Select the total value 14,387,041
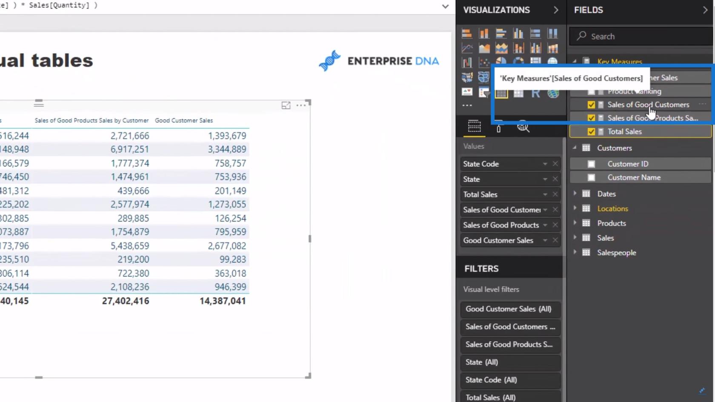This screenshot has height=402, width=715. [223, 301]
